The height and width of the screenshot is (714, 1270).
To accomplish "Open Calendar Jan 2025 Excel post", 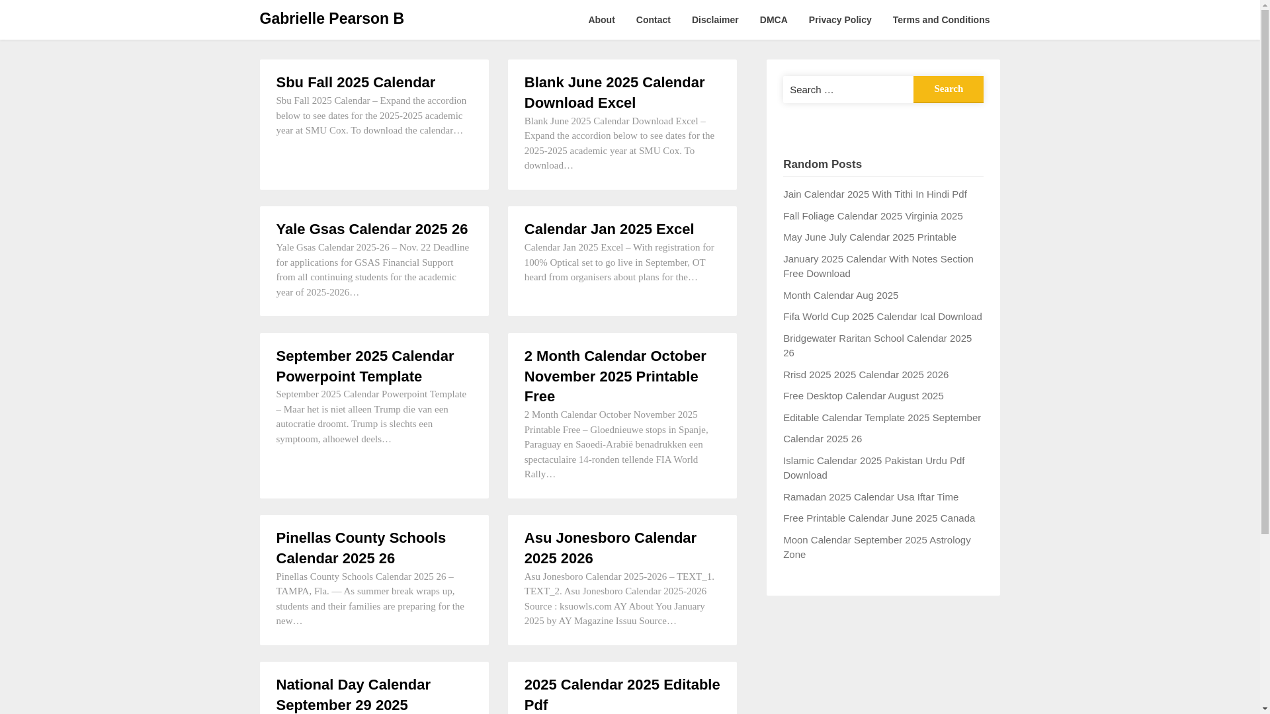I will [609, 229].
